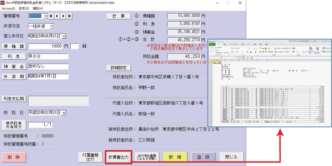332x166 pixels.
Task: Go to the previous record arrow
Action: pyautogui.click(x=57, y=16)
